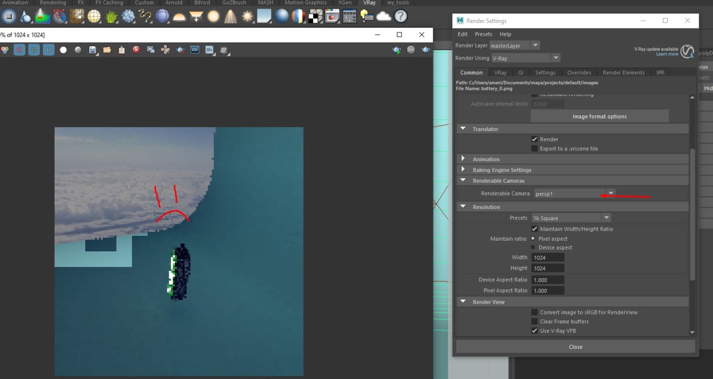The height and width of the screenshot is (379, 713).
Task: Click the Learn more V-Ray update link
Action: click(x=667, y=54)
